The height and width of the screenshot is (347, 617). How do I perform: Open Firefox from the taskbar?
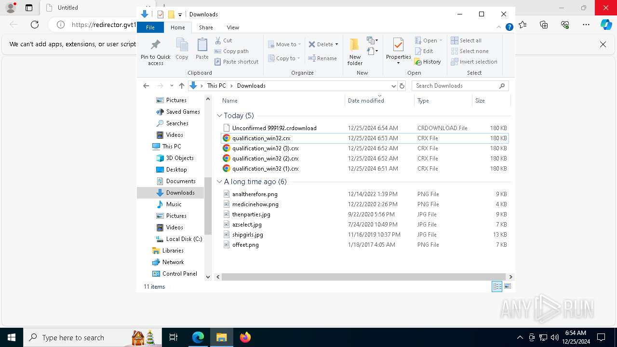(245, 337)
